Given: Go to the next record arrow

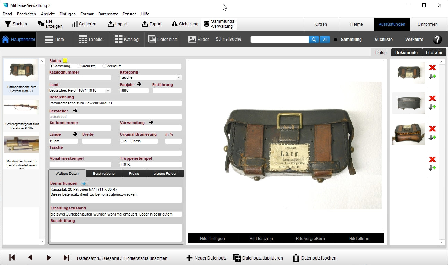Looking at the screenshot, I should [x=48, y=258].
